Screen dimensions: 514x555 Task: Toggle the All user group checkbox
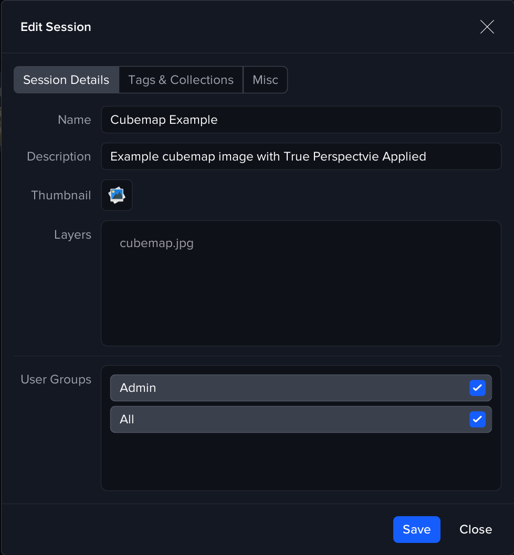[477, 420]
